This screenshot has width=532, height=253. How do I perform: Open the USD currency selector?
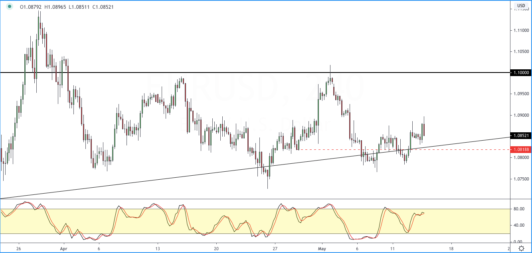pyautogui.click(x=521, y=6)
